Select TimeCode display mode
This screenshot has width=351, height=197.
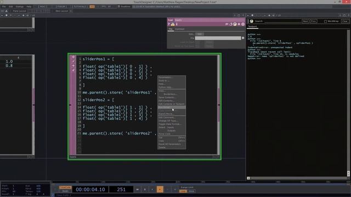click(x=65, y=187)
